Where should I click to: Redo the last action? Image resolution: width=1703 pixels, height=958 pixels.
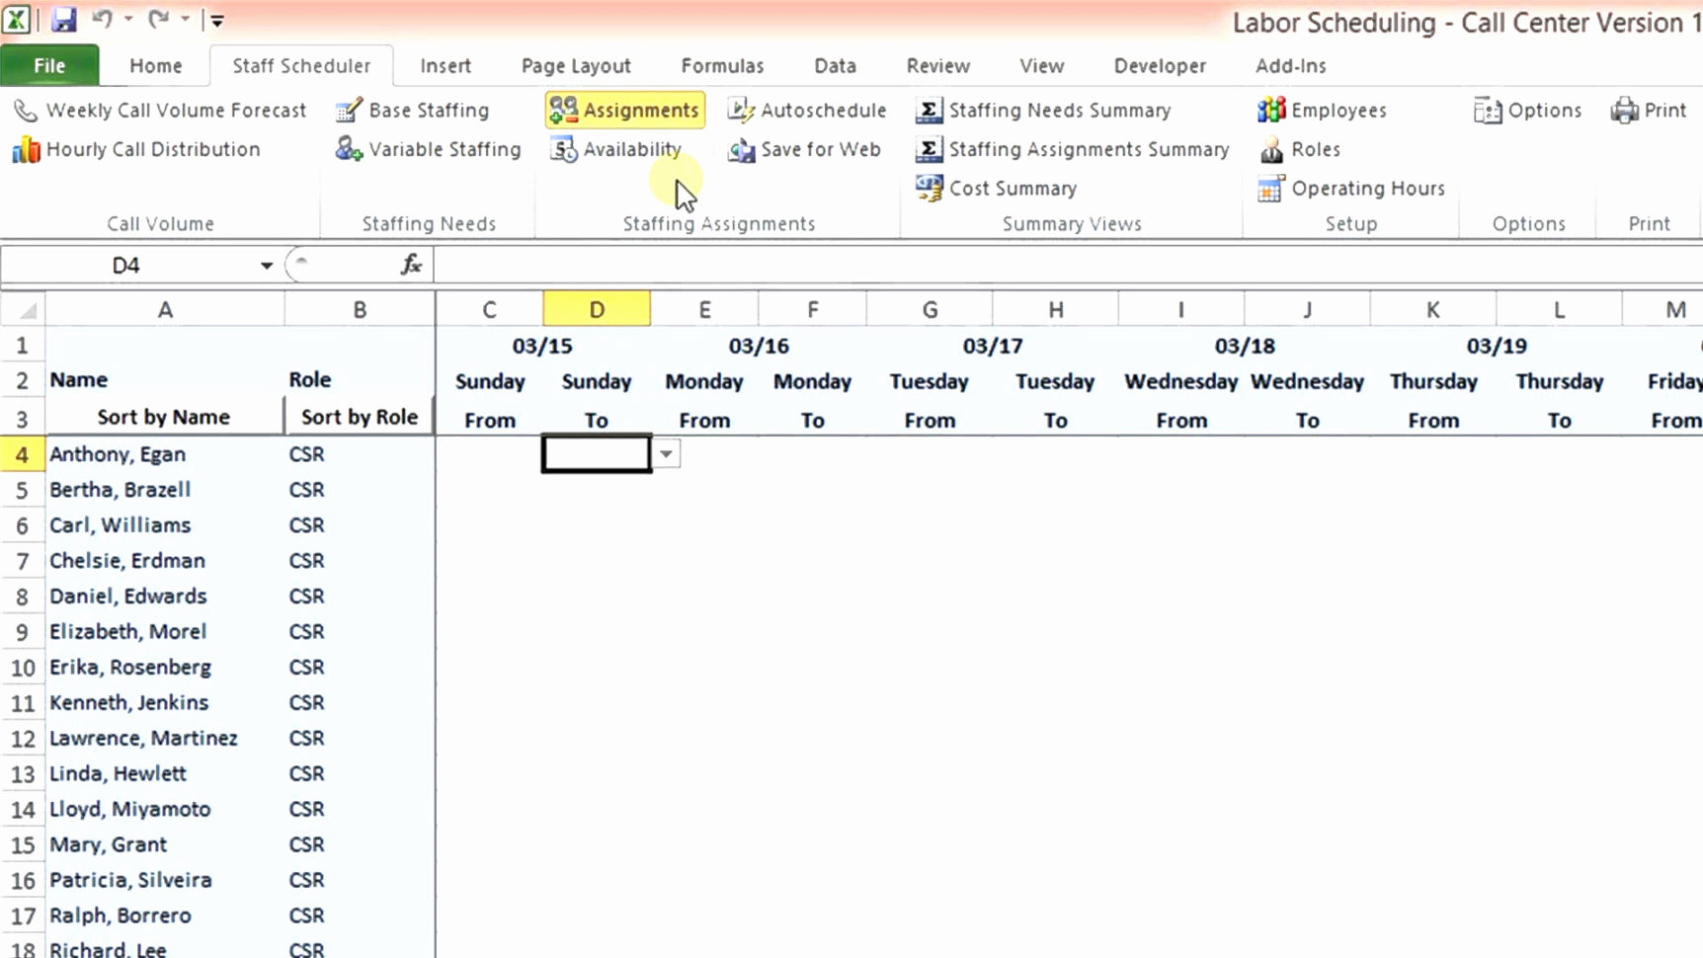158,19
